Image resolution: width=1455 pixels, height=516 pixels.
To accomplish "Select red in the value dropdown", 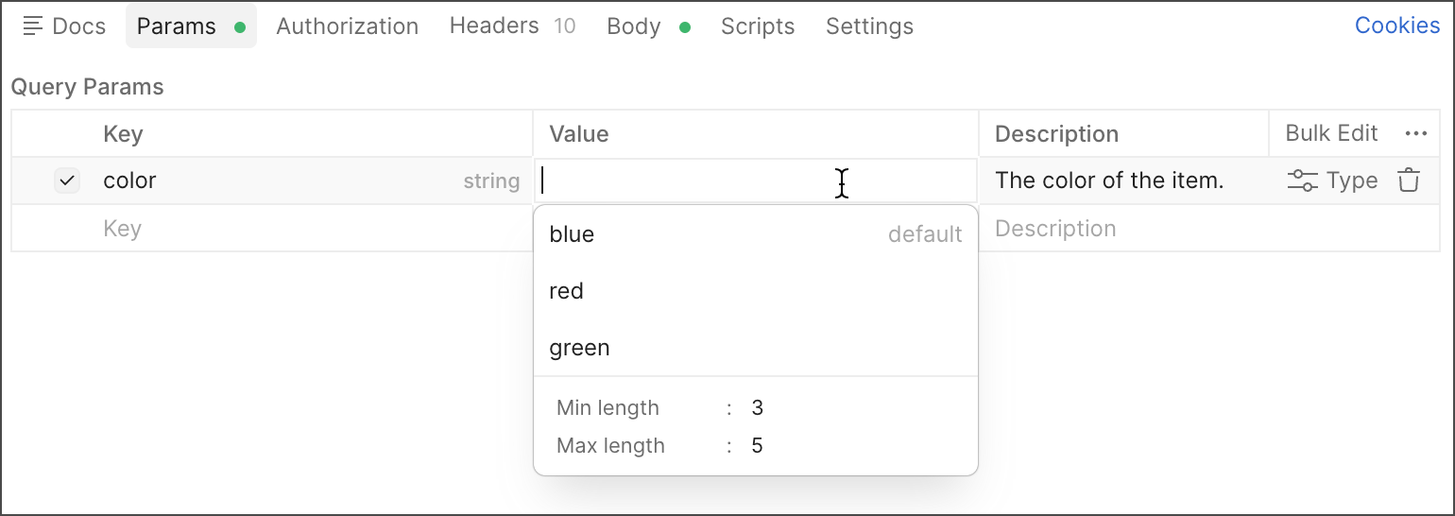I will (x=566, y=291).
